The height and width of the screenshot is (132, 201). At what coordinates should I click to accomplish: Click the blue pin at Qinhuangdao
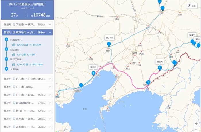click(x=81, y=85)
